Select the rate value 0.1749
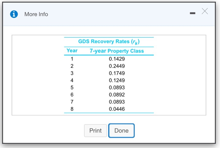Image resolution: width=220 pixels, height=148 pixels. point(117,73)
